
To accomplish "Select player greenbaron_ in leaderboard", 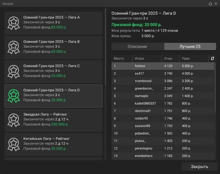I will point(163,88).
